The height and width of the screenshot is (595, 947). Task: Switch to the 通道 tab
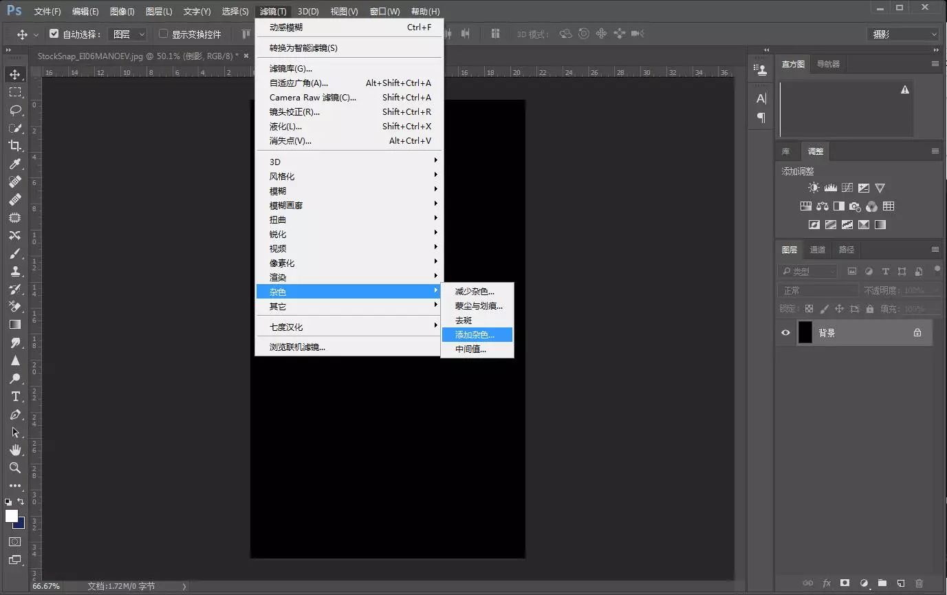coord(817,250)
